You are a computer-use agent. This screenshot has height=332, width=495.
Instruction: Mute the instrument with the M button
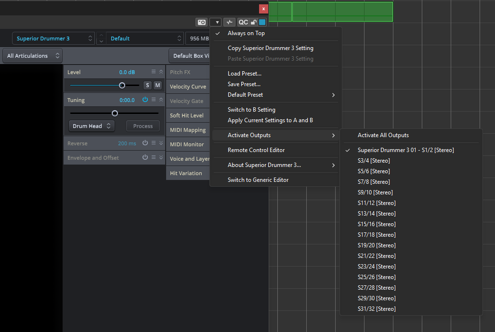pos(157,85)
